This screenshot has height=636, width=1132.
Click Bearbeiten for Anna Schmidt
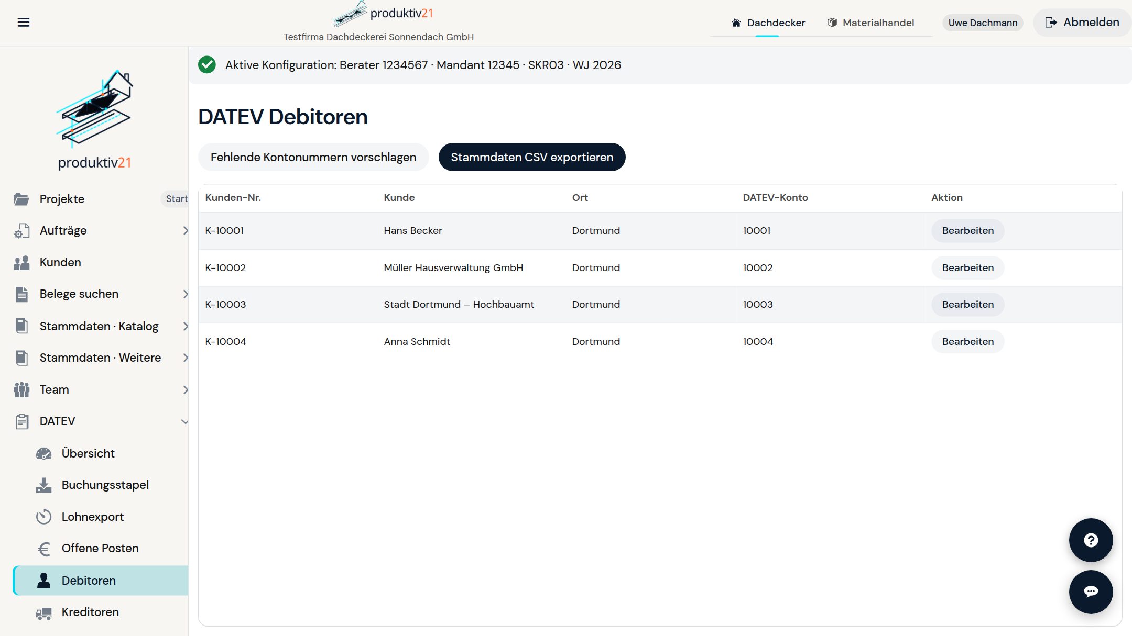point(967,341)
